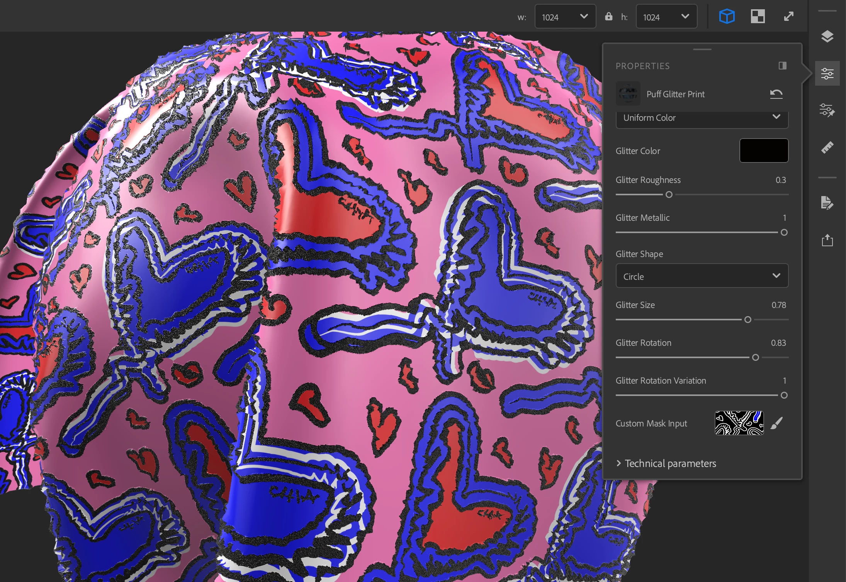Click the Glitter Size slider handle
The width and height of the screenshot is (846, 582).
coord(748,320)
